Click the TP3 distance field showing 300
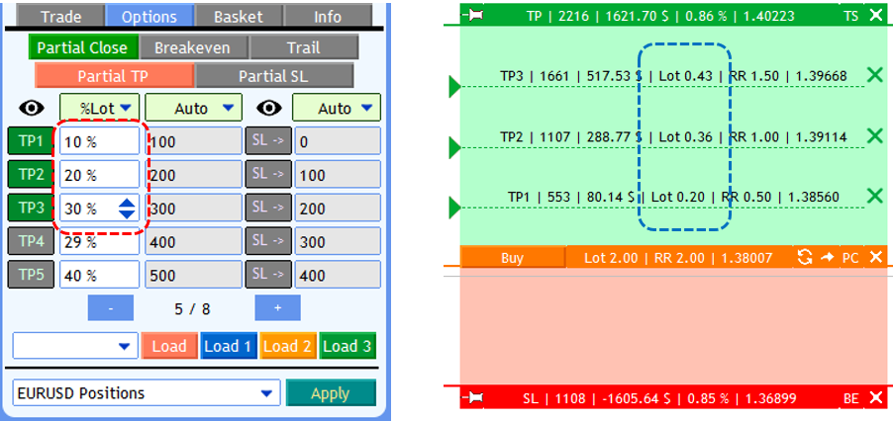The width and height of the screenshot is (893, 421). pos(194,208)
